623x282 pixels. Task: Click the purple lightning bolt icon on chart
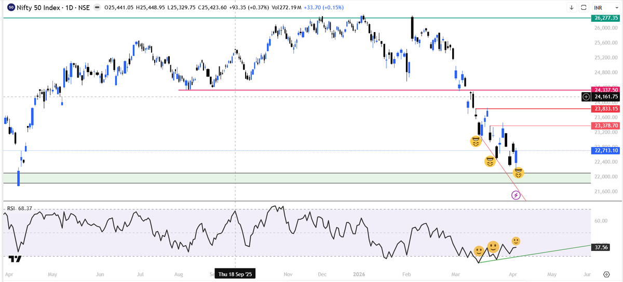[516, 195]
